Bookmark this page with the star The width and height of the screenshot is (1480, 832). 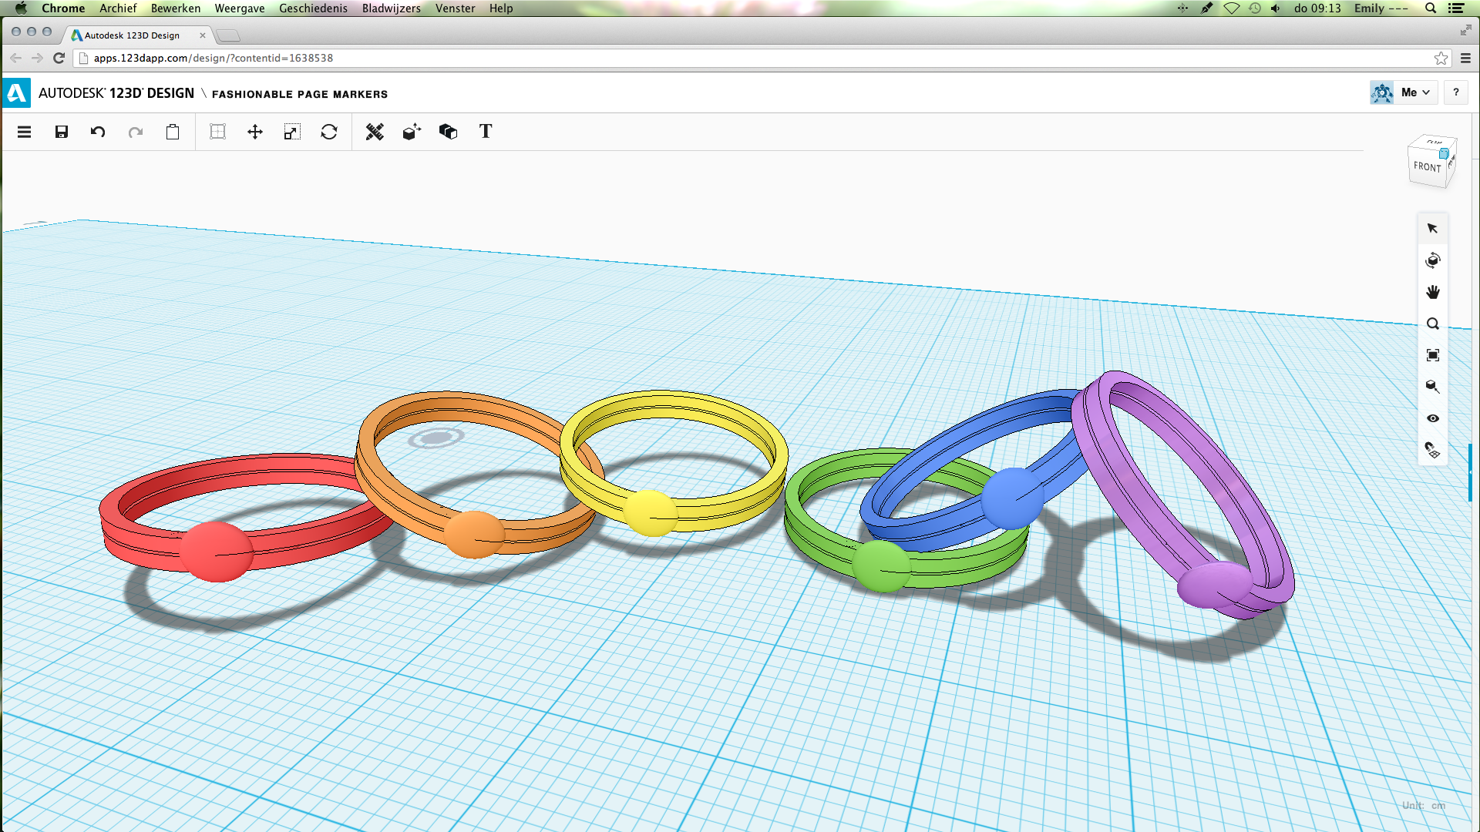[1441, 58]
